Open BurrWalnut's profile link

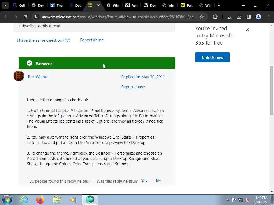pos(38,77)
